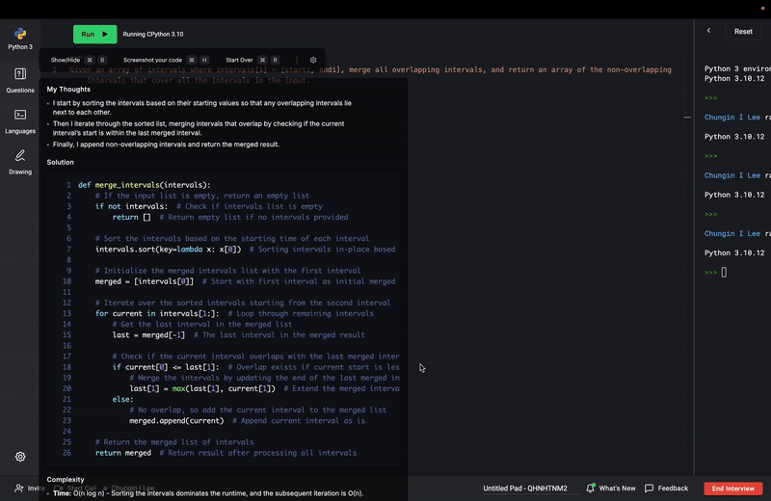Click the Untitled Pad title field

point(524,488)
